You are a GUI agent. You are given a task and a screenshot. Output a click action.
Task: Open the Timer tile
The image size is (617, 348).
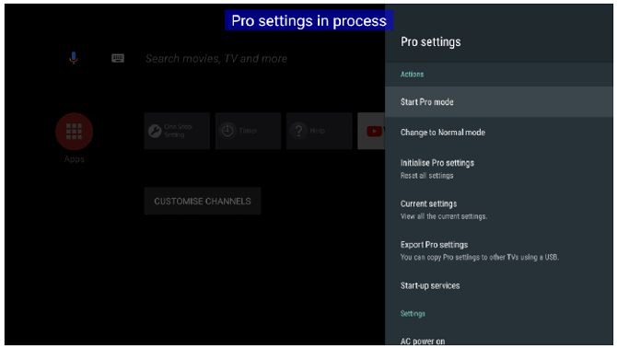pyautogui.click(x=249, y=131)
